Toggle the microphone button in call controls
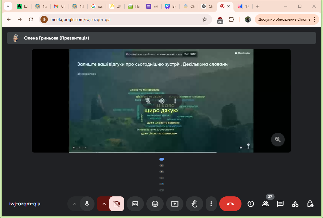The width and height of the screenshot is (323, 218). coord(87,204)
